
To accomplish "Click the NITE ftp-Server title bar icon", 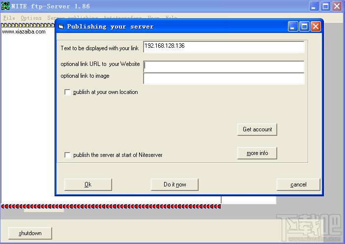I will (x=6, y=6).
